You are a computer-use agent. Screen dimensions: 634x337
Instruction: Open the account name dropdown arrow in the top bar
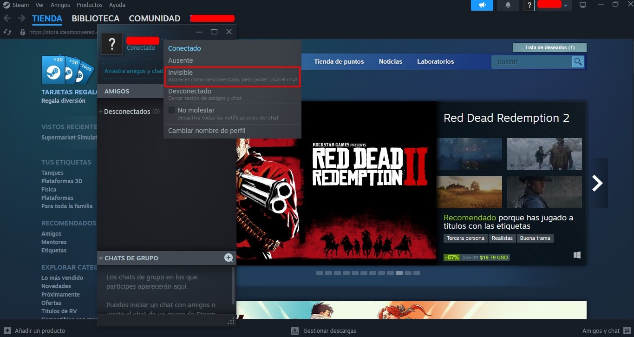[566, 5]
